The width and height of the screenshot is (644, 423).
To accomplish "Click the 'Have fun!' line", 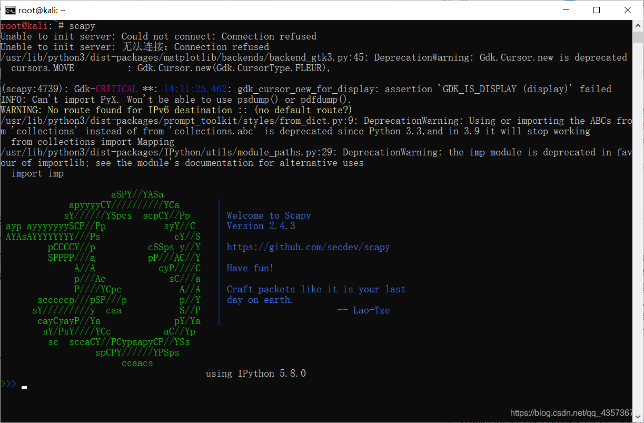I will click(x=250, y=268).
